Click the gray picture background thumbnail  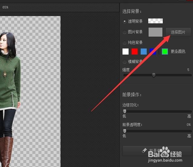[155, 32]
